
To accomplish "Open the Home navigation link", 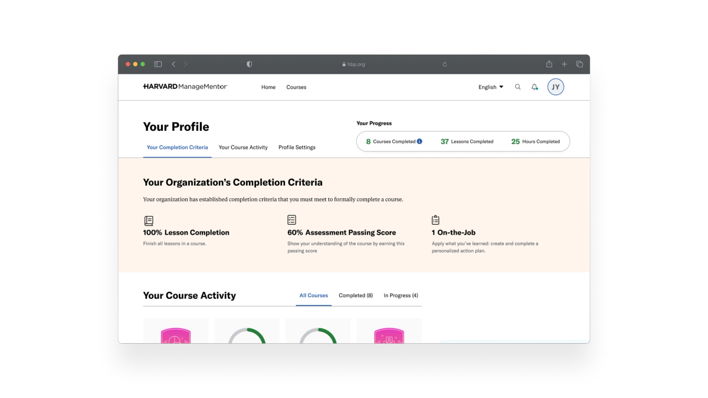I will (x=268, y=87).
